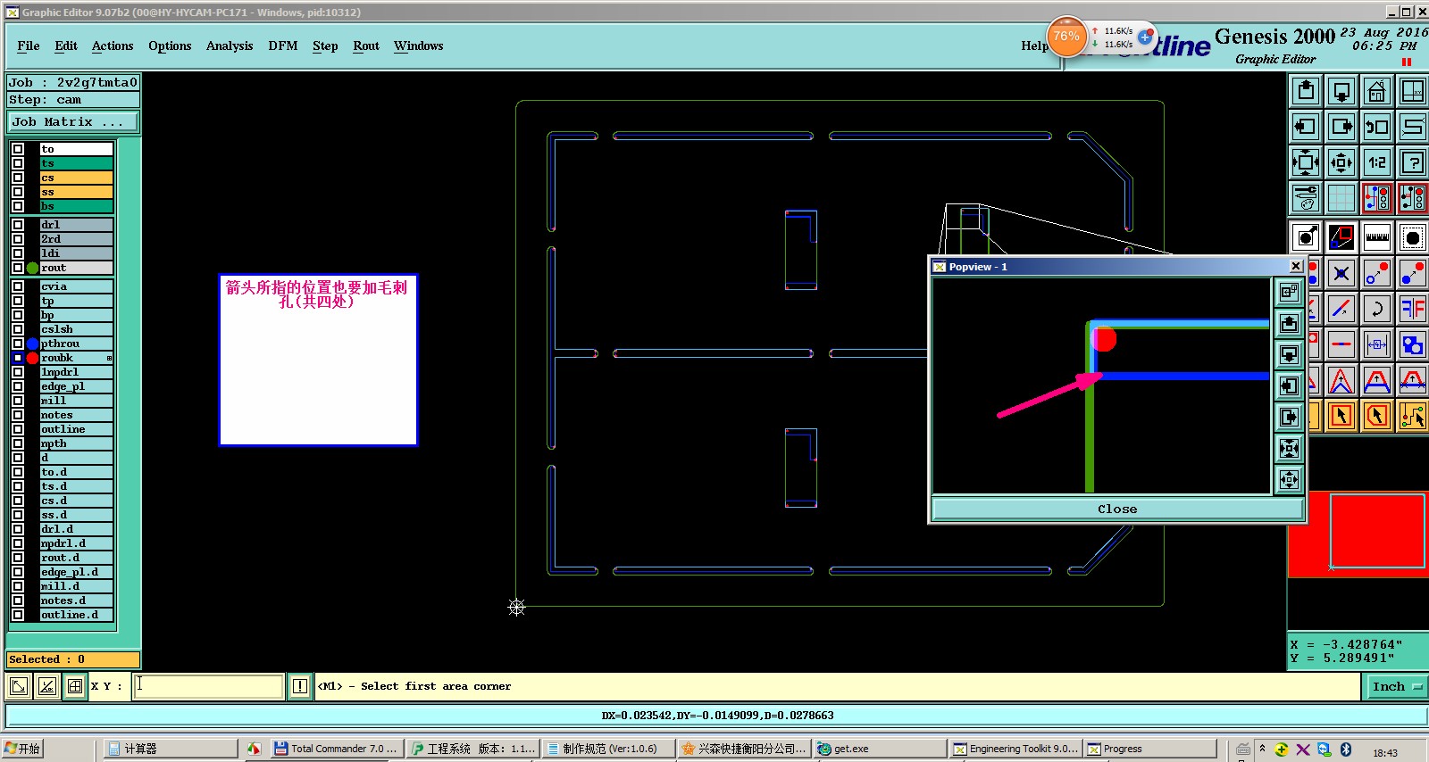
Task: Click the net selection cursor icon
Action: click(x=1413, y=416)
